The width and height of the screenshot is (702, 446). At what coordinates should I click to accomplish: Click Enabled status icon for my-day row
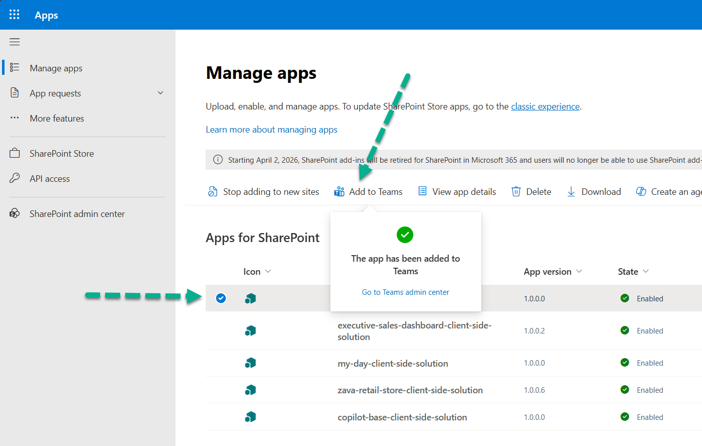coord(625,363)
